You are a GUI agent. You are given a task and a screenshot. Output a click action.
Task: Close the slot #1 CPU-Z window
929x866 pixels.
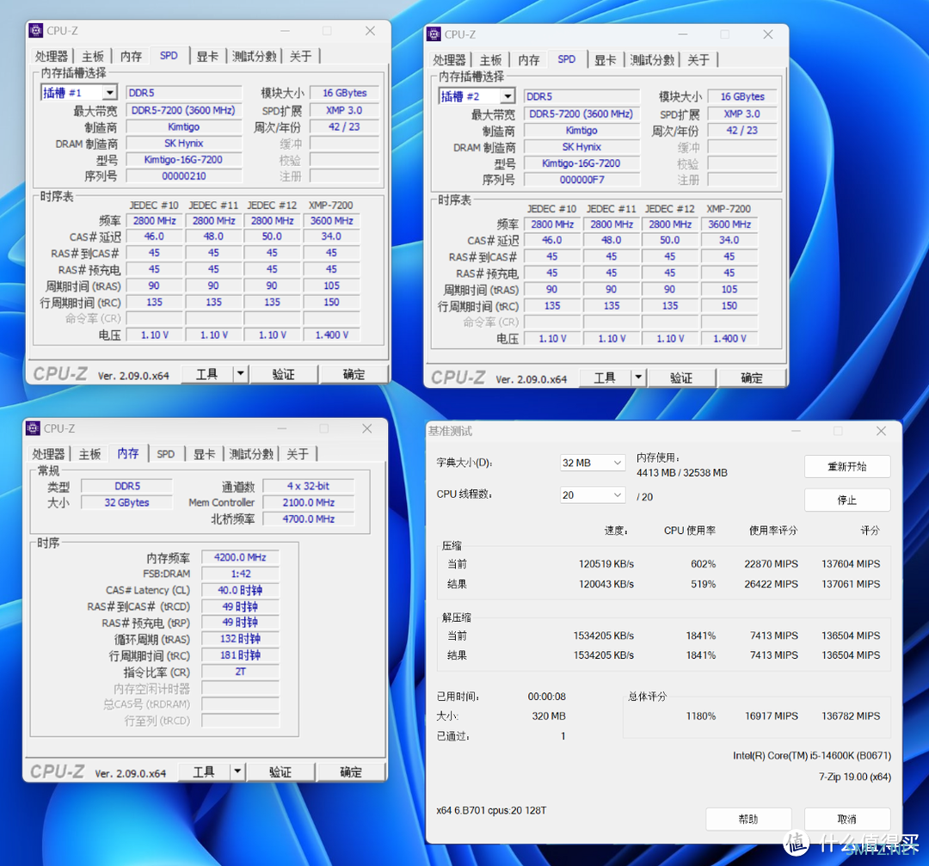pos(370,31)
